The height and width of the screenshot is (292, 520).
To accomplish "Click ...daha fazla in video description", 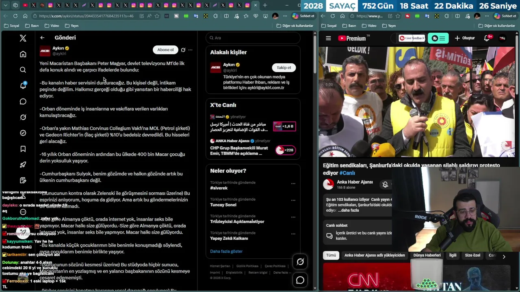I will coord(349,210).
